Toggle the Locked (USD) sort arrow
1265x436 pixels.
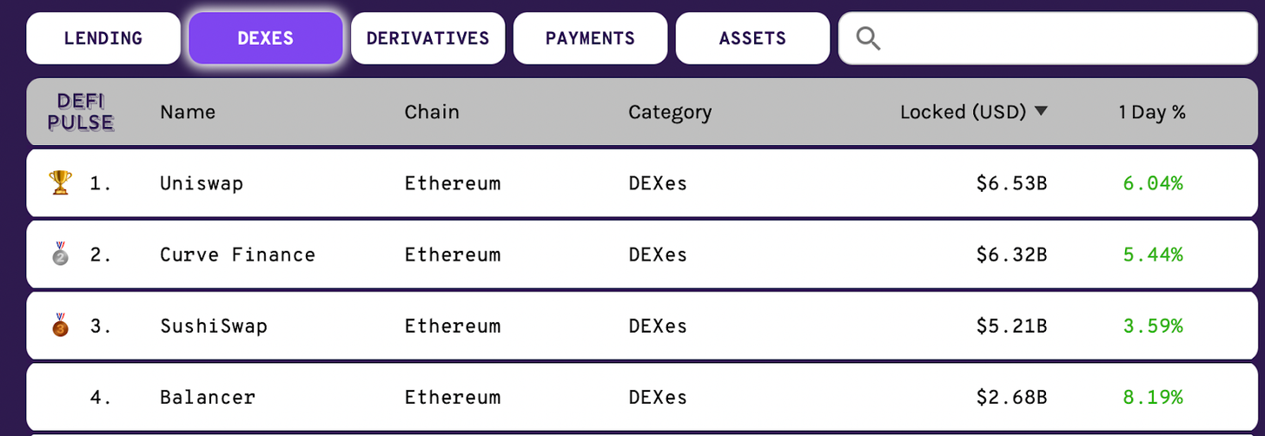tap(1041, 111)
